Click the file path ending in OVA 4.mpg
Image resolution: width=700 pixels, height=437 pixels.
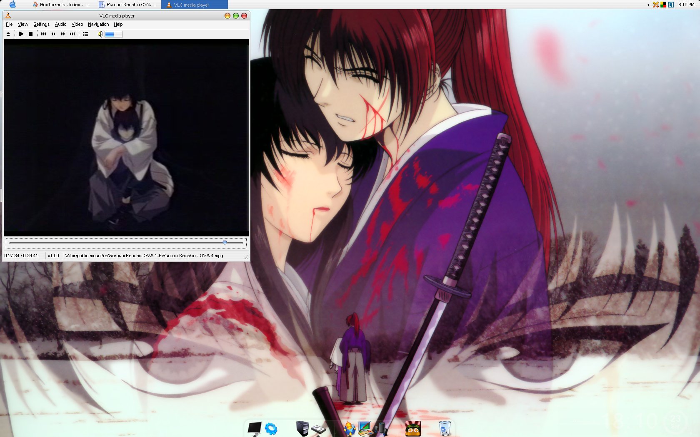click(144, 256)
